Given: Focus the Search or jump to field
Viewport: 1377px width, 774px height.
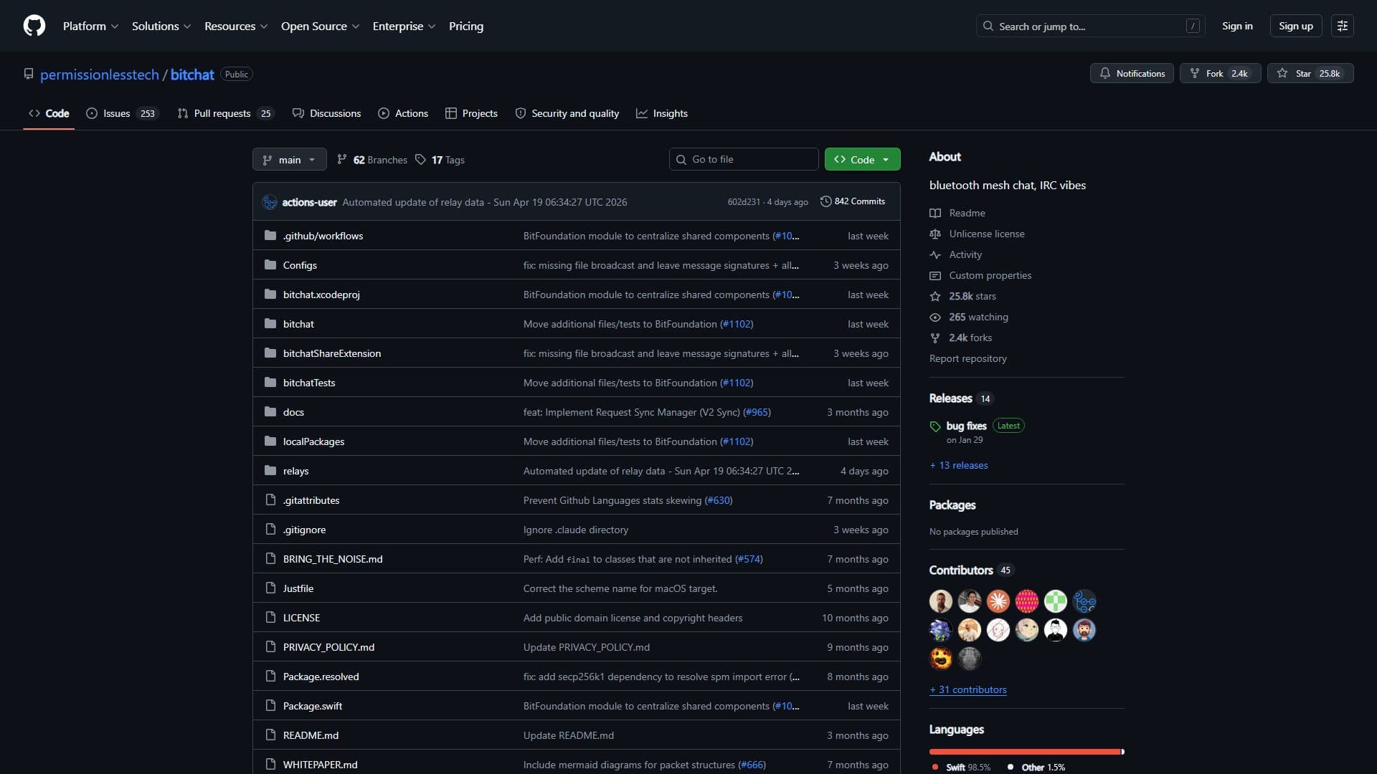Looking at the screenshot, I should (x=1090, y=26).
